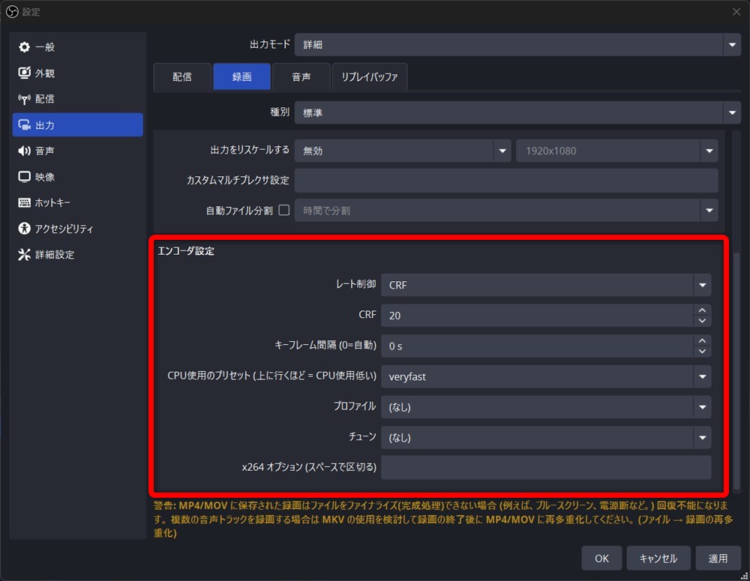Open the 1920x1080 resolution dropdown
This screenshot has height=581, width=750.
coord(617,151)
